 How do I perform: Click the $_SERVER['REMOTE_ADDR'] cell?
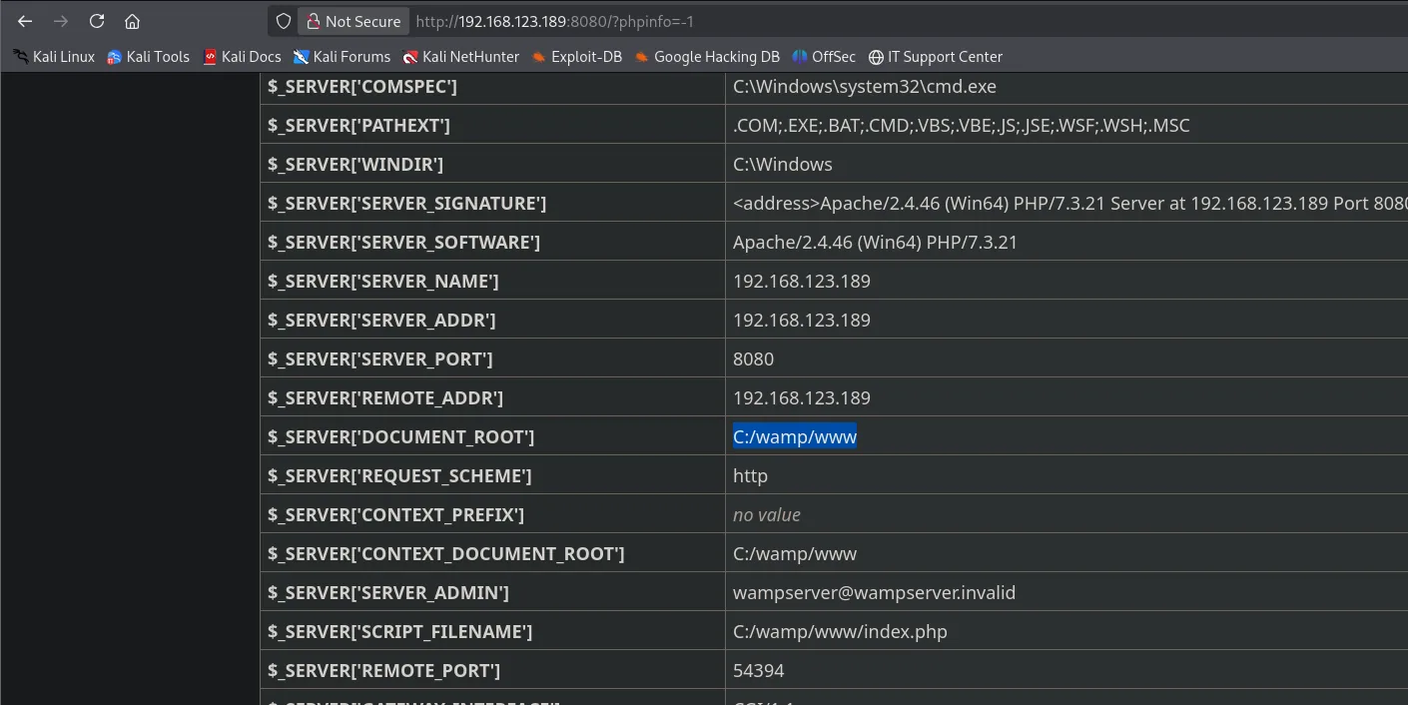tap(492, 398)
